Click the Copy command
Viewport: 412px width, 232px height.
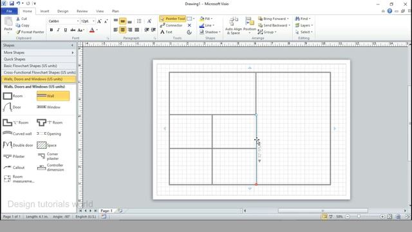[x=23, y=25]
